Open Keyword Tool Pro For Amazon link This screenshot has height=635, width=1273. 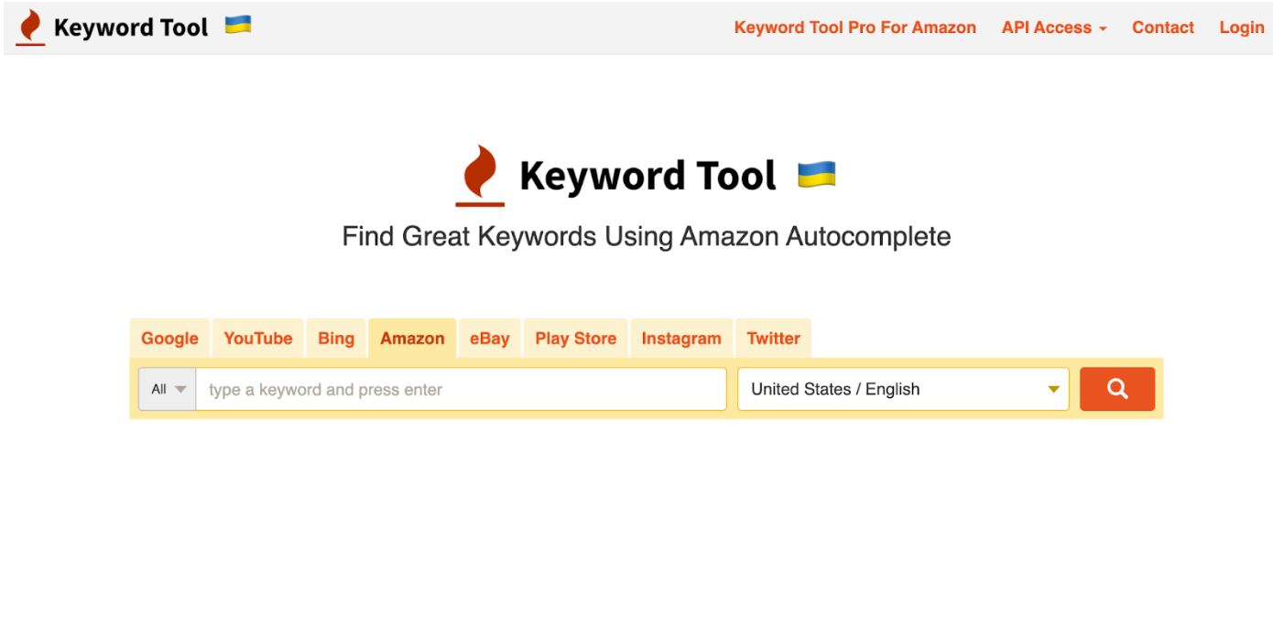click(855, 27)
